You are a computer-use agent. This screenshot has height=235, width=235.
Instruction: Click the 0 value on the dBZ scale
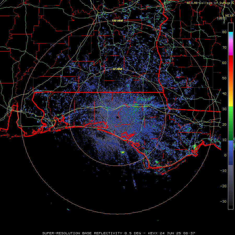[225, 155]
